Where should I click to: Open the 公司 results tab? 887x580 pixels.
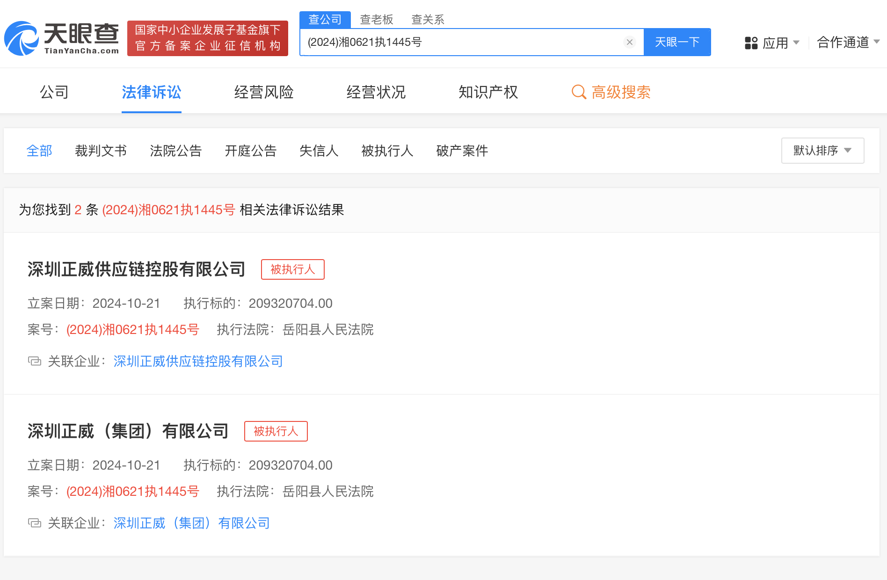pos(54,92)
